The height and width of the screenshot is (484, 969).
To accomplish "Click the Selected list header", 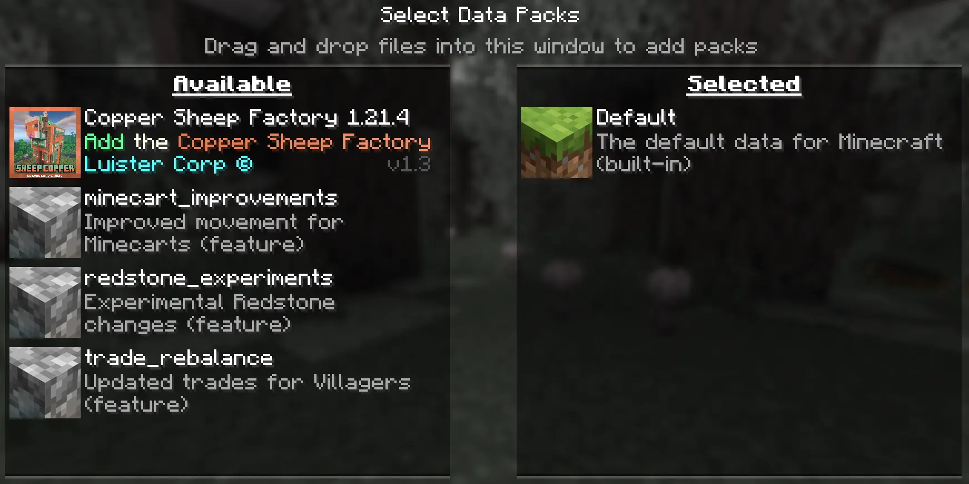I will (744, 85).
